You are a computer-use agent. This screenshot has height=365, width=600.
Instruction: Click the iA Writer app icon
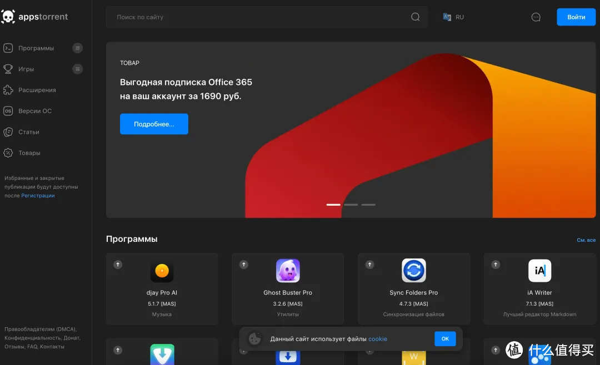539,271
